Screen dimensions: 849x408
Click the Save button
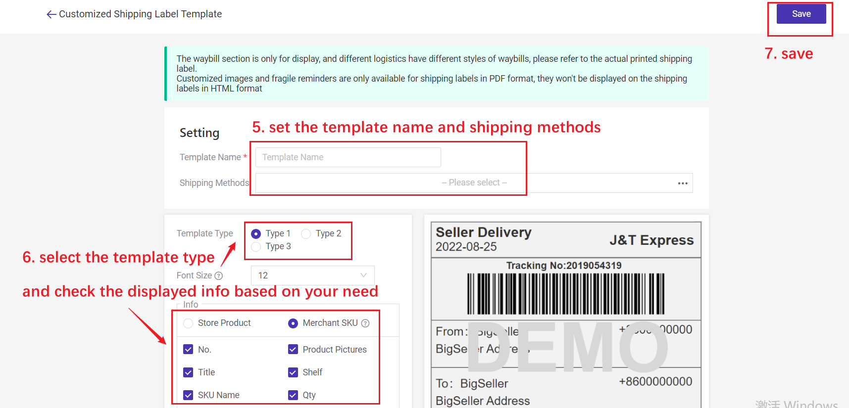(801, 14)
